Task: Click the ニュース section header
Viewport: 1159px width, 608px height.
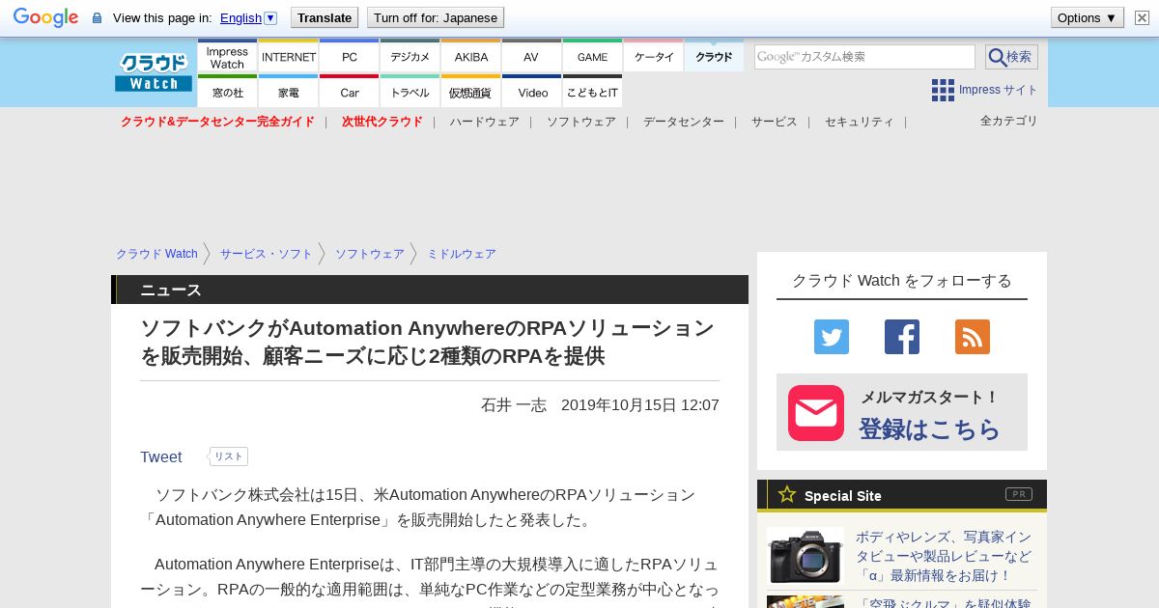Action: pos(430,290)
